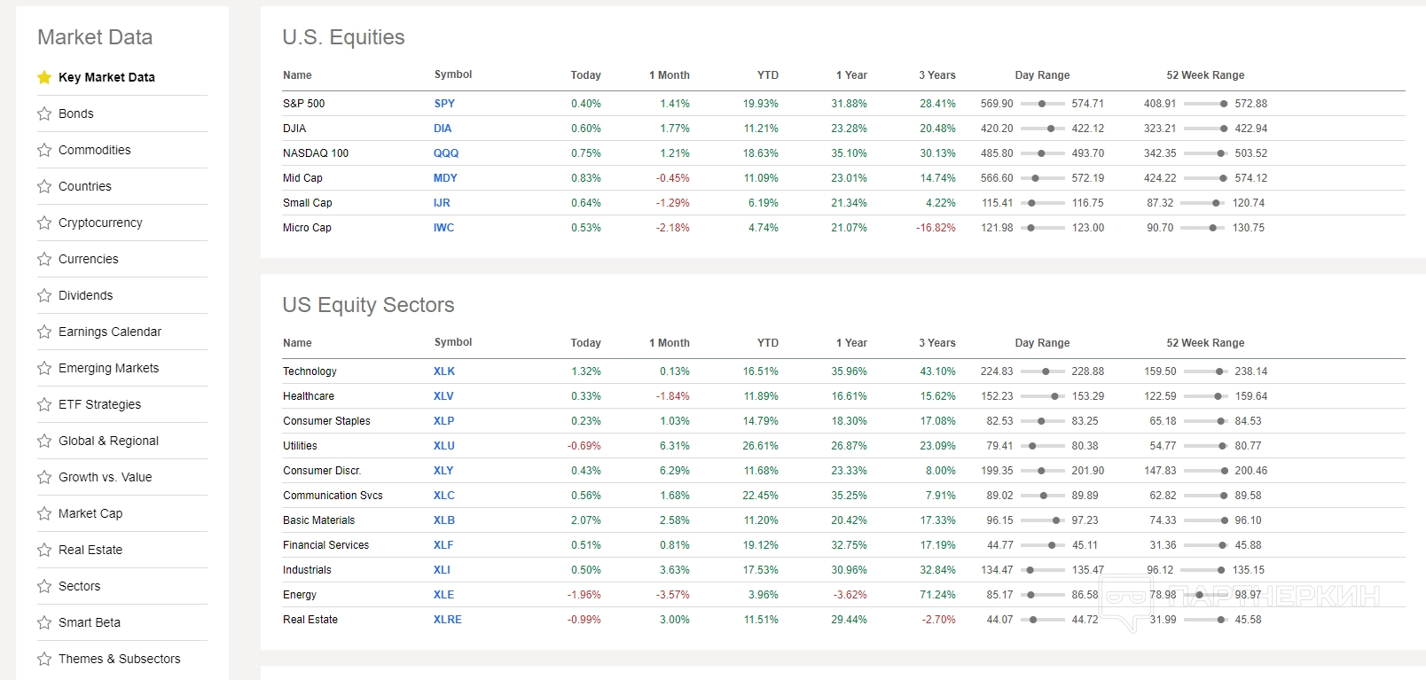Open the Currencies menu item
This screenshot has width=1426, height=680.
[88, 259]
